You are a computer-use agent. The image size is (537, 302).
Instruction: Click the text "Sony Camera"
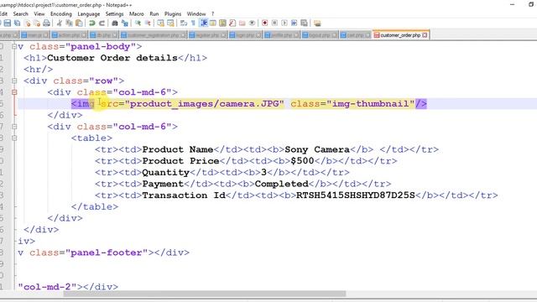(317, 149)
